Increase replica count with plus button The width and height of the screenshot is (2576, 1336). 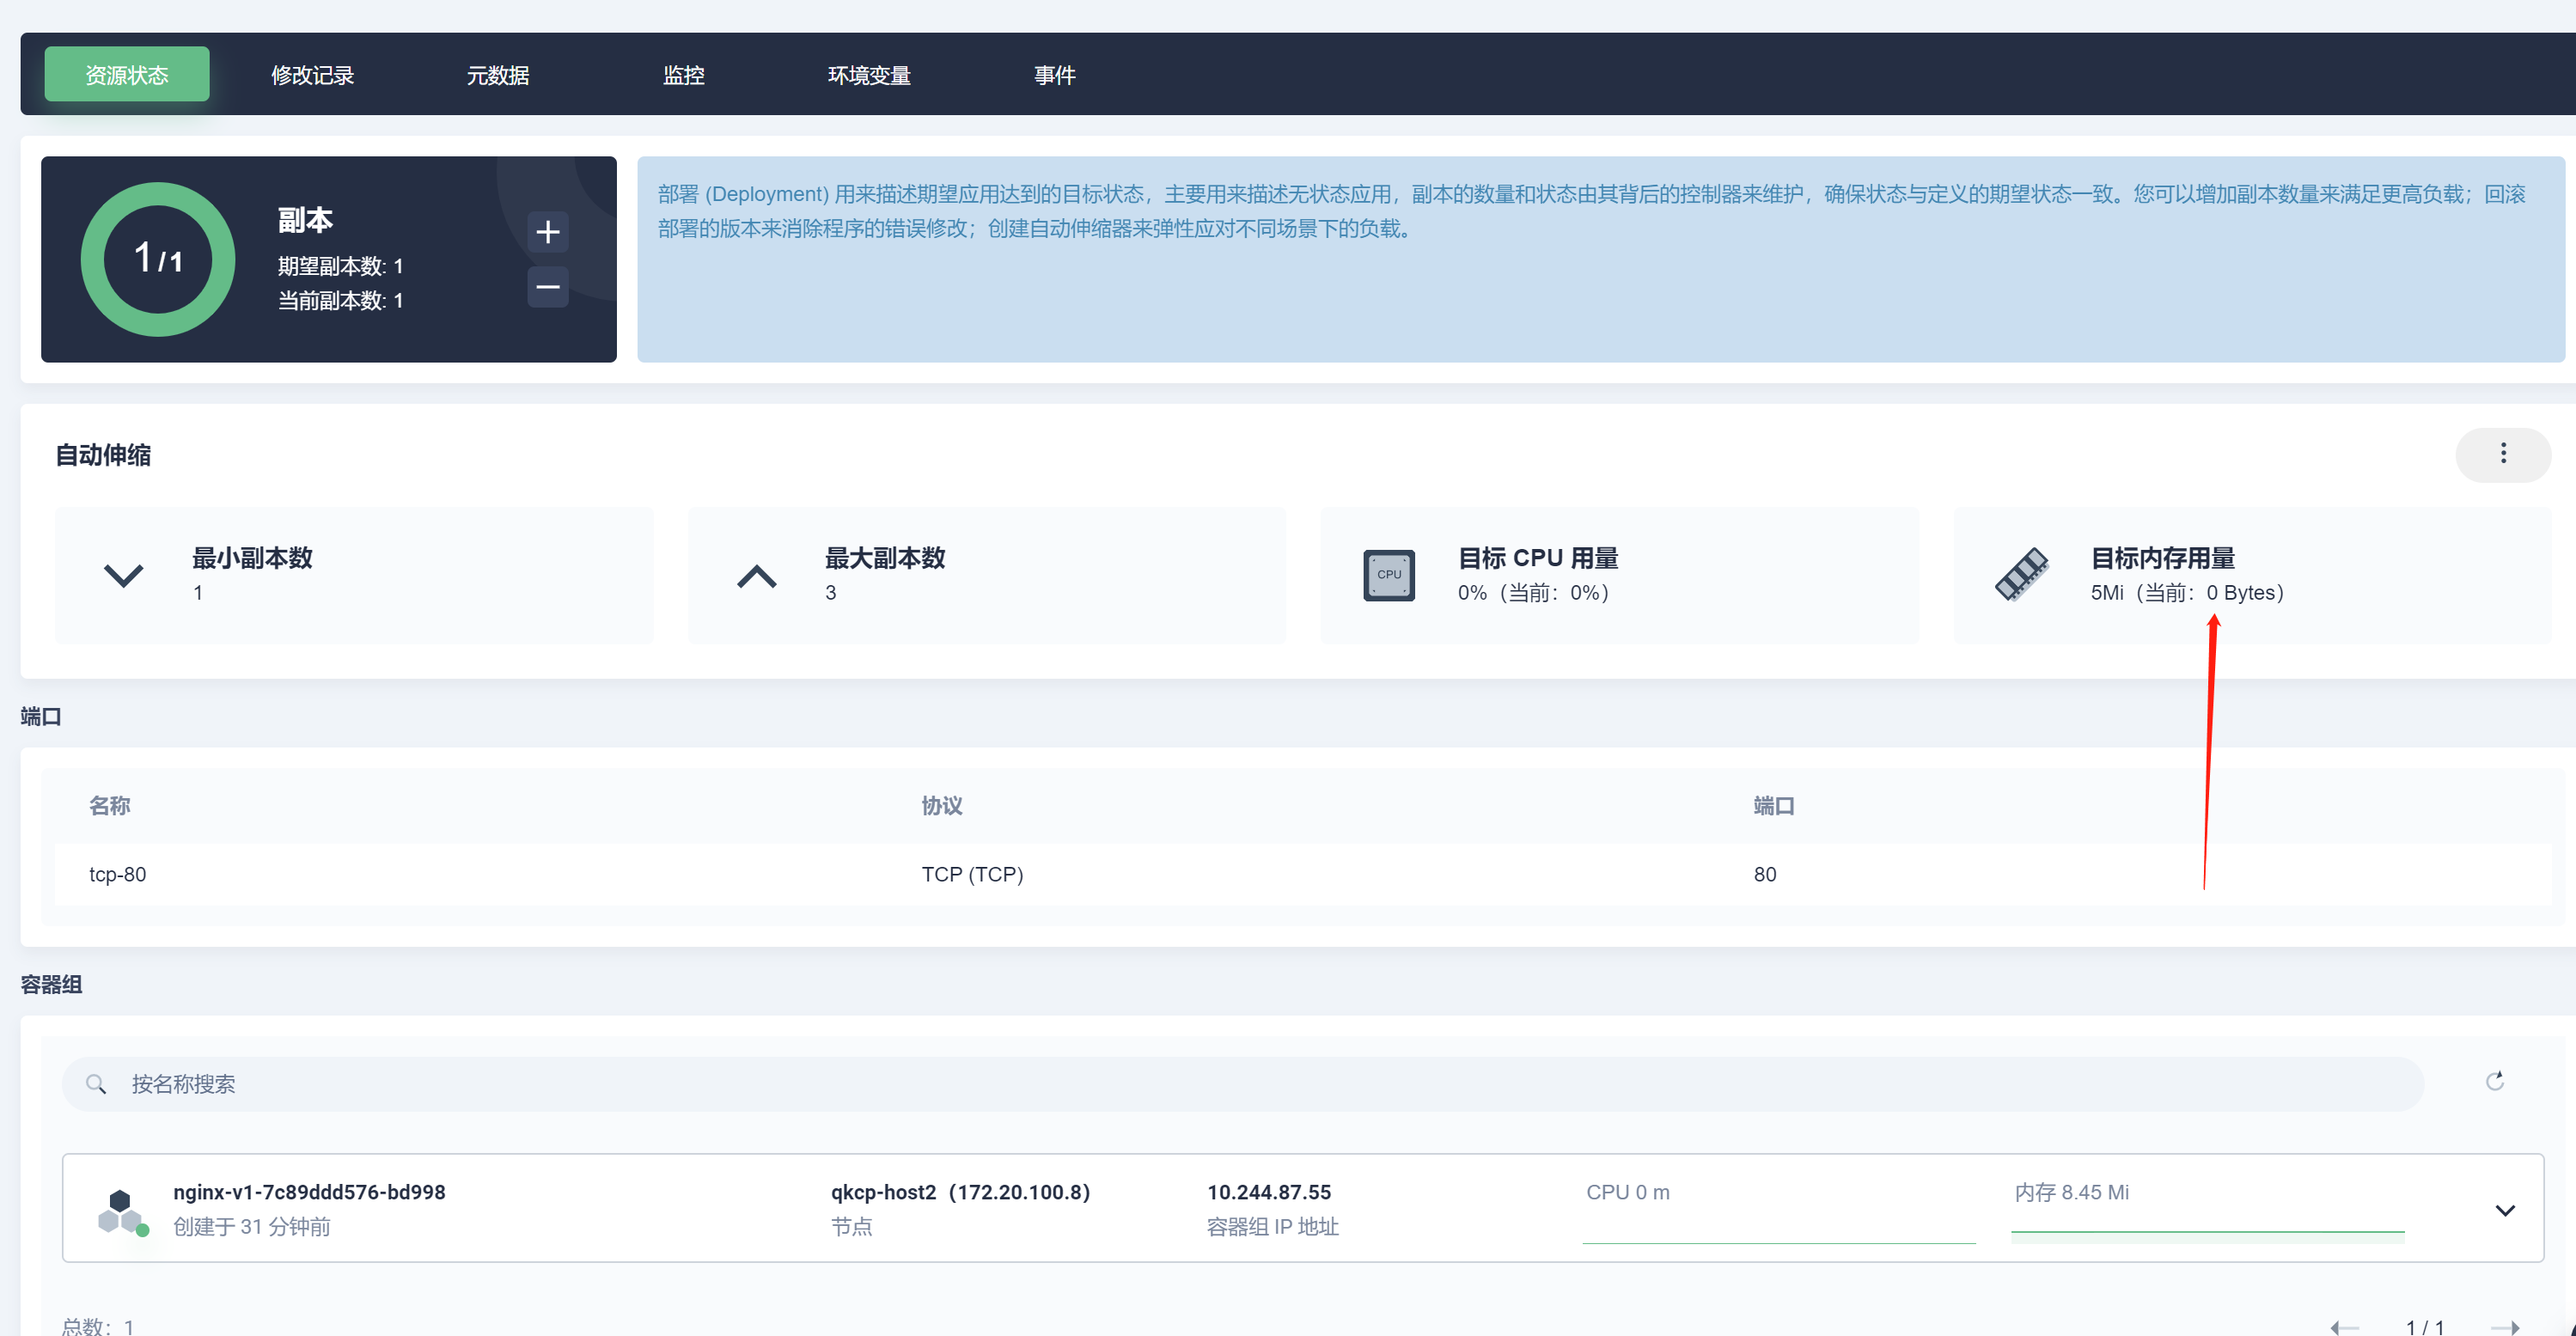click(x=547, y=232)
